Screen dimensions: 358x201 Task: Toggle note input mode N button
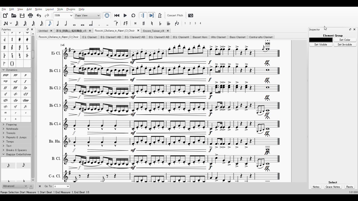(x=6, y=23)
